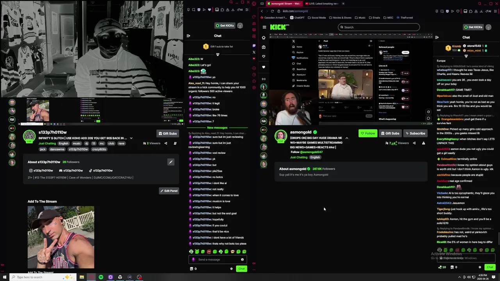Open the Kick sidebar Browse icon below Home
500x281 pixels.
(x=264, y=47)
